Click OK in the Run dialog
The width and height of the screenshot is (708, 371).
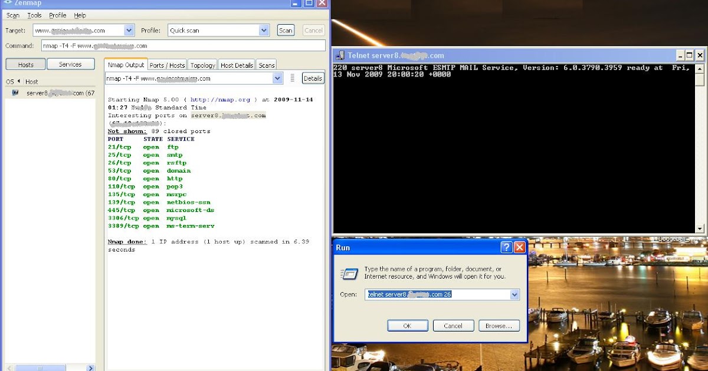click(408, 326)
